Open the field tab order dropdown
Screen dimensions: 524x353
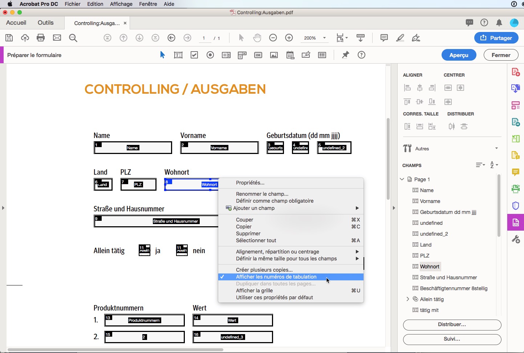point(480,165)
